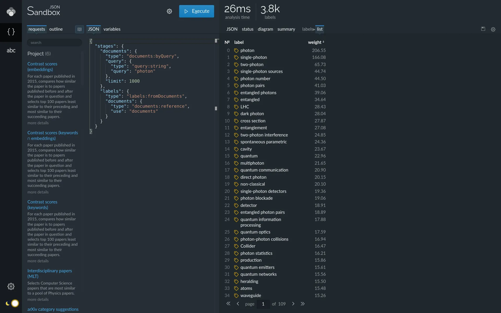Screen dimensions: 501x313
Task: Expand more details under Contrast scores (keywords)
Action: (38, 261)
